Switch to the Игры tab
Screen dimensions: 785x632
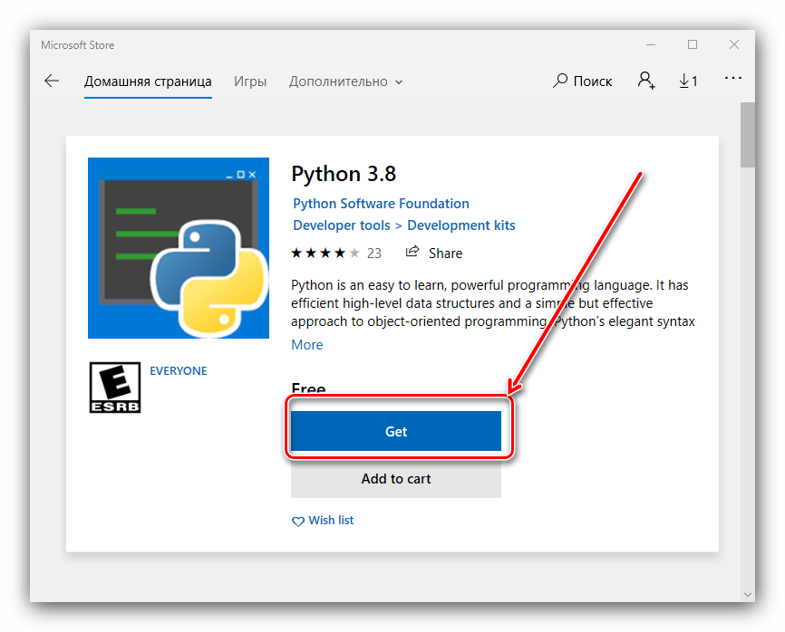pos(250,81)
